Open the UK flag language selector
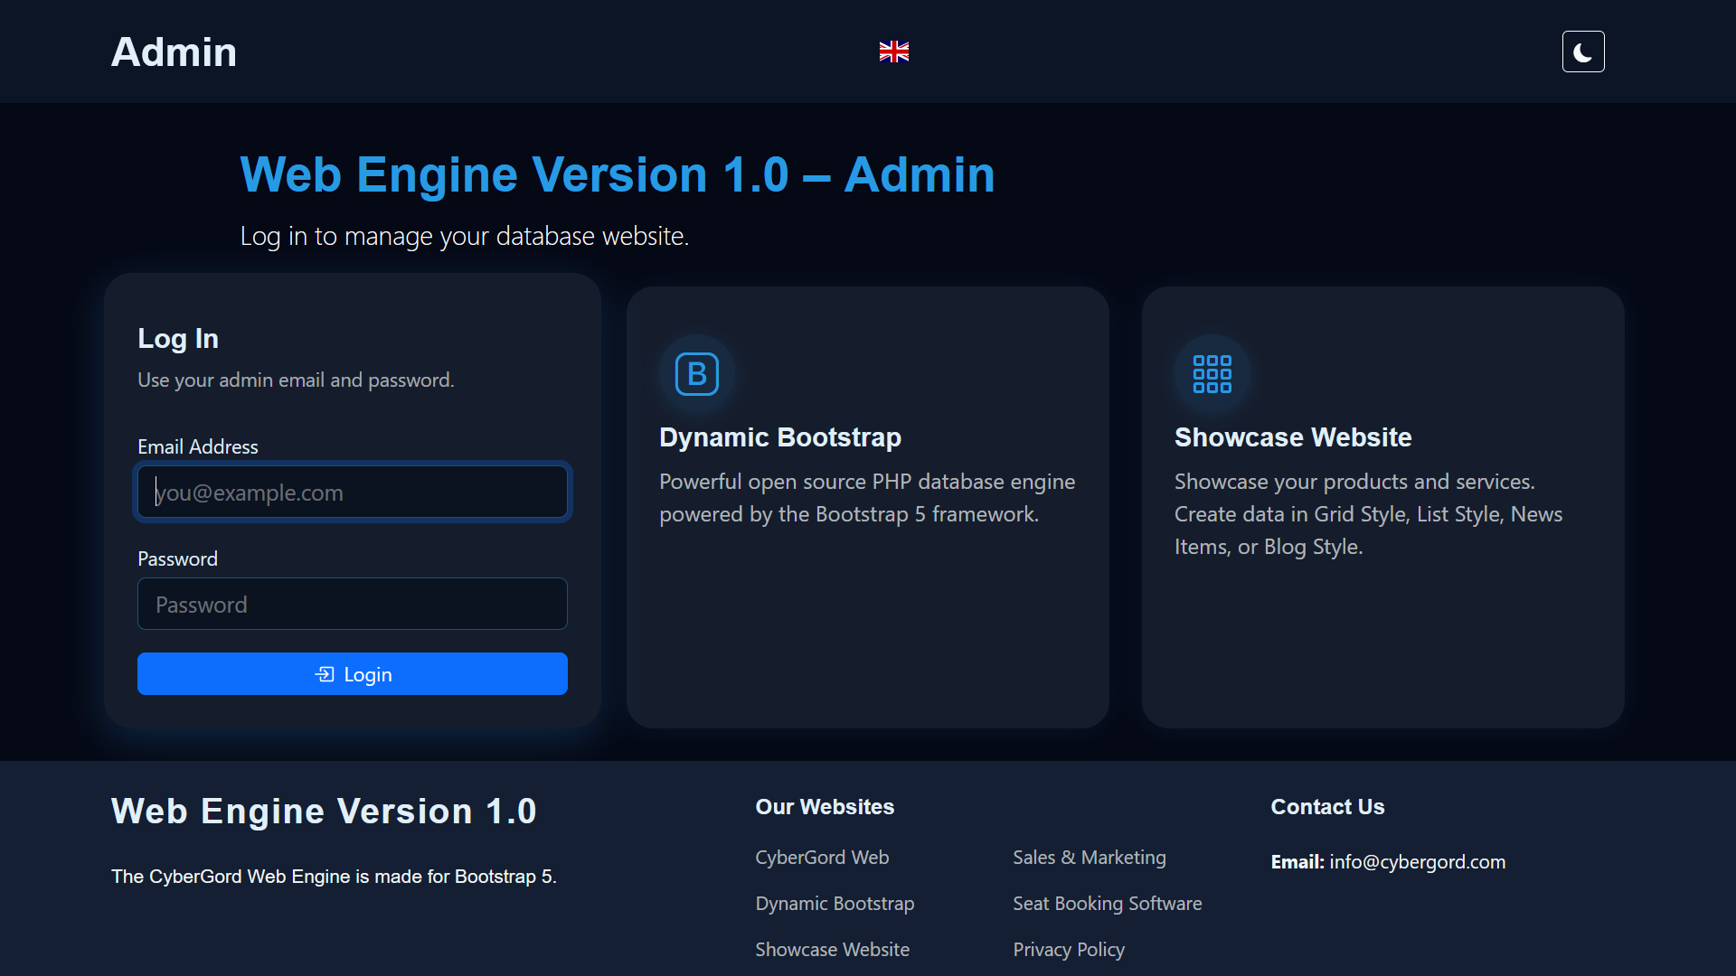The width and height of the screenshot is (1736, 976). coord(894,52)
